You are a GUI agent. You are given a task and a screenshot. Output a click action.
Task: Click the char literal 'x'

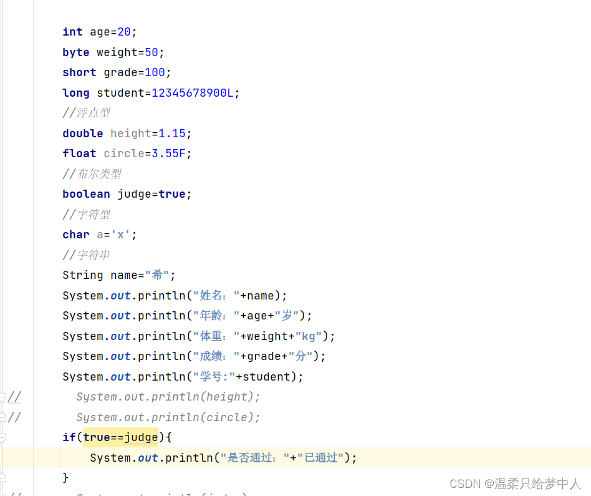tap(121, 235)
